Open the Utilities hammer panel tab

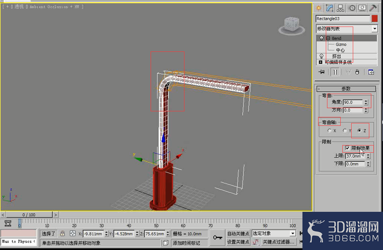[373, 8]
